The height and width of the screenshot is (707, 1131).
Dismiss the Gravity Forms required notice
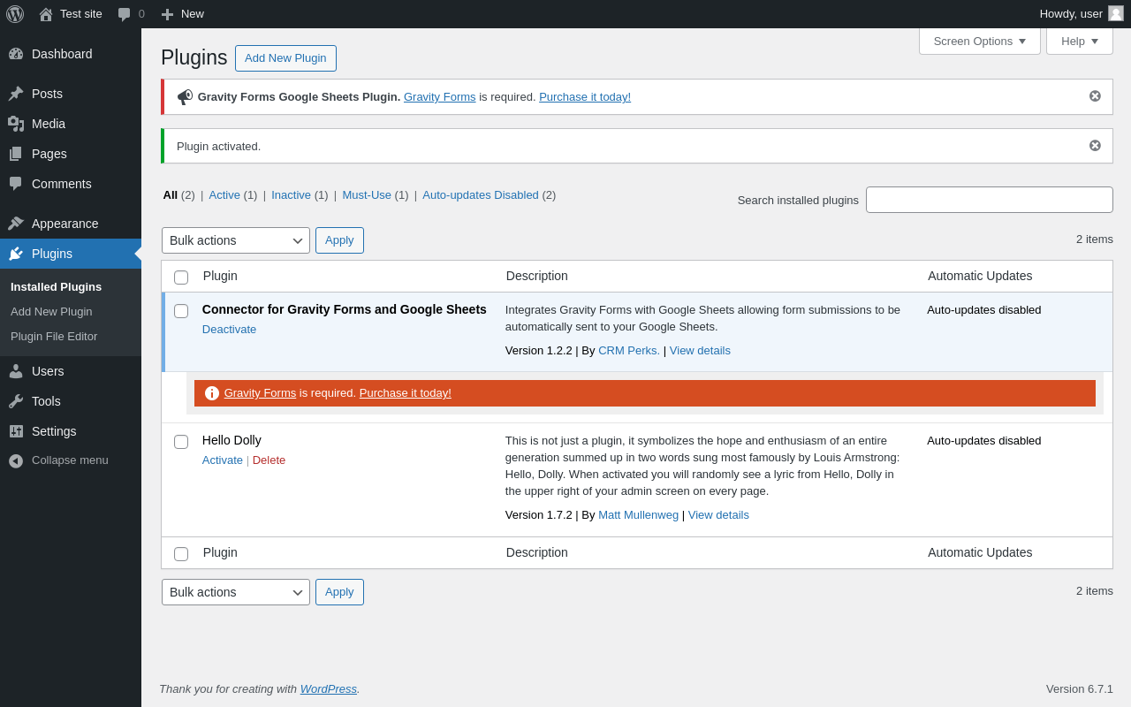point(1095,95)
